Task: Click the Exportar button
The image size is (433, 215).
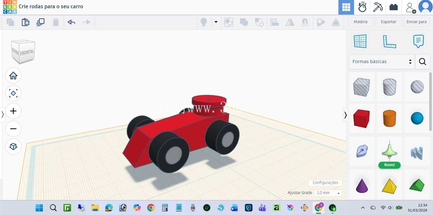Action: point(389,22)
